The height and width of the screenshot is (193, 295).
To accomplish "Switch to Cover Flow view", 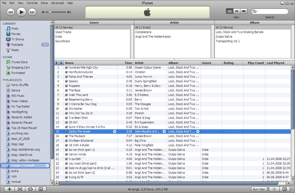I will pyautogui.click(x=244, y=11).
